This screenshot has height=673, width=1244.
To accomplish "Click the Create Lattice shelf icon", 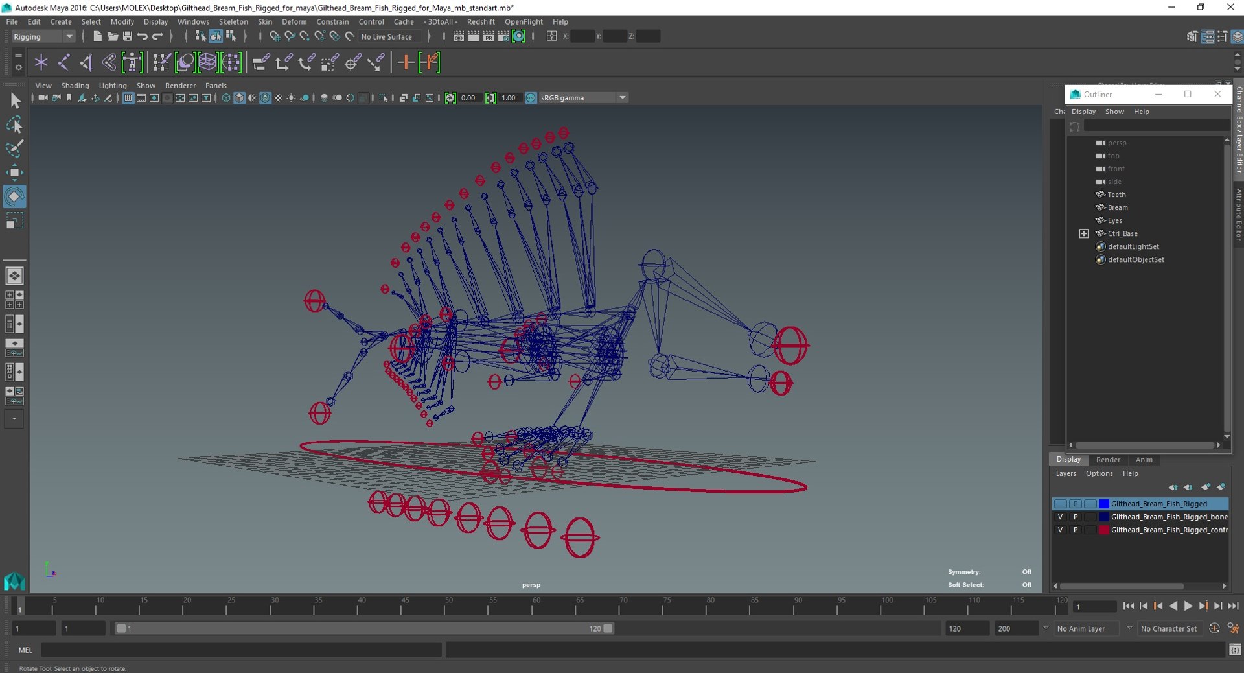I will coord(208,62).
